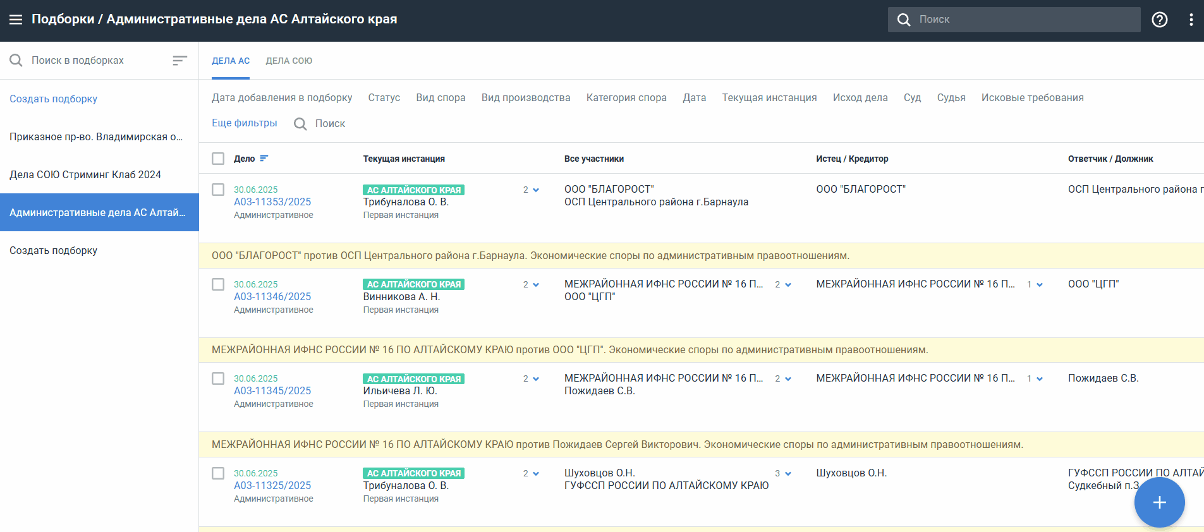The image size is (1204, 532).
Task: Click the sort icon next to Дело column
Action: pyautogui.click(x=264, y=159)
